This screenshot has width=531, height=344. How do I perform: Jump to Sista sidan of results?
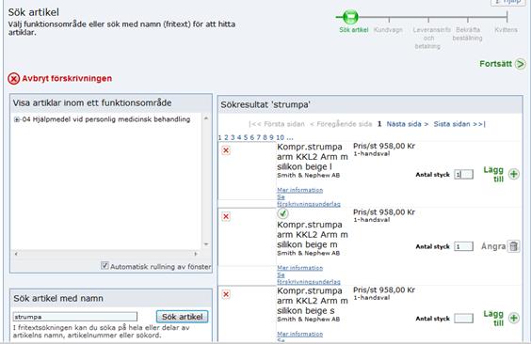click(459, 124)
